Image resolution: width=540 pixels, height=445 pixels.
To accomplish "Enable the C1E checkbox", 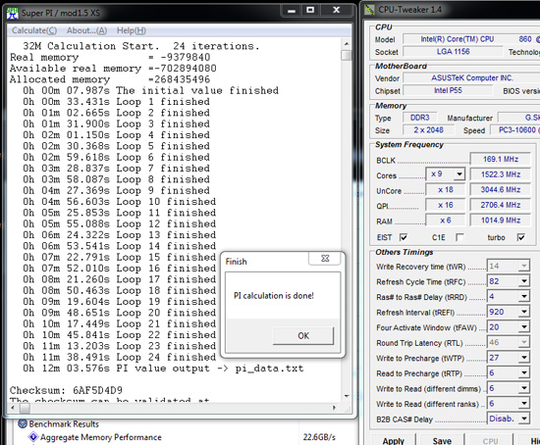I will [459, 237].
